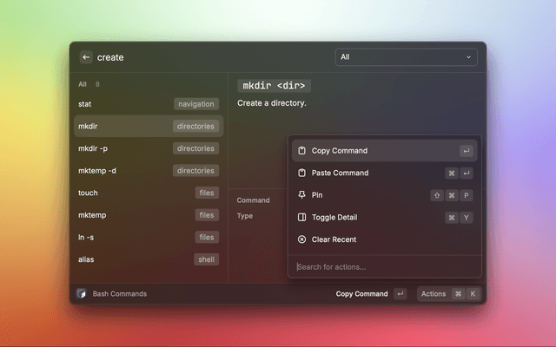Image resolution: width=556 pixels, height=347 pixels.
Task: Click the Paste Command clipboard icon
Action: [301, 173]
